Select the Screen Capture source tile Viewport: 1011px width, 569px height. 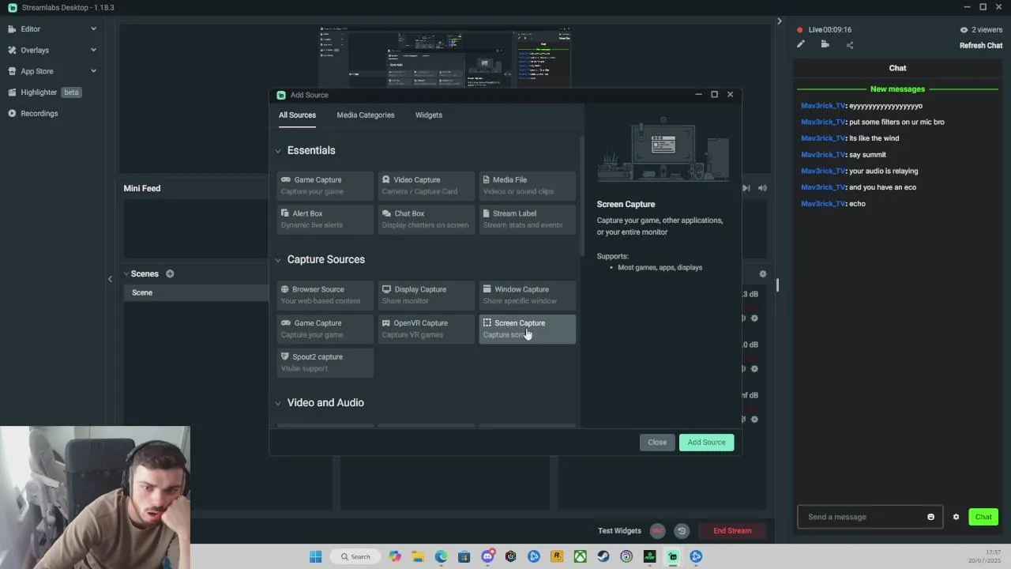[527, 329]
